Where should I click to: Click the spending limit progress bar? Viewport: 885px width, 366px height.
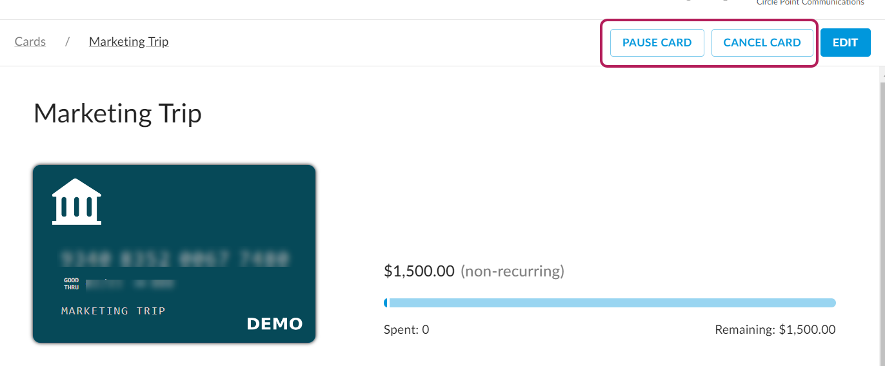click(610, 303)
